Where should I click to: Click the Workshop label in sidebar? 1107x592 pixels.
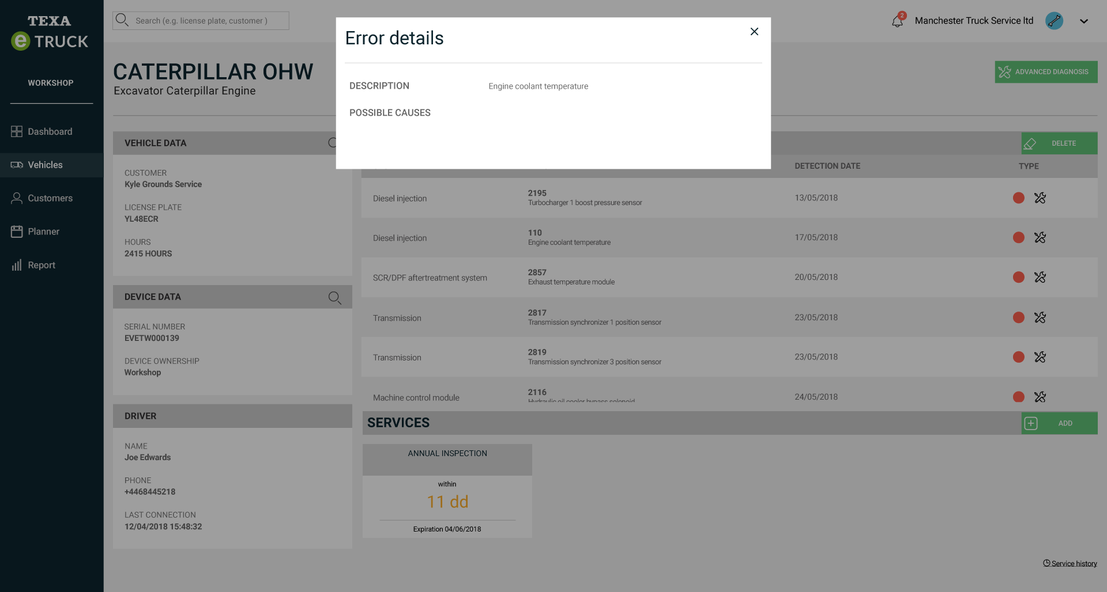click(51, 83)
